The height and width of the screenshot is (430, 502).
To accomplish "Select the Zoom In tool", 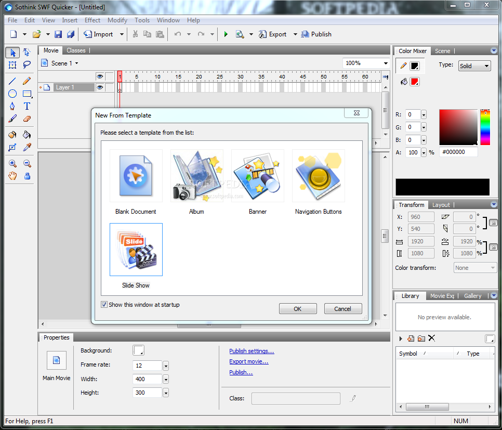I will click(12, 163).
